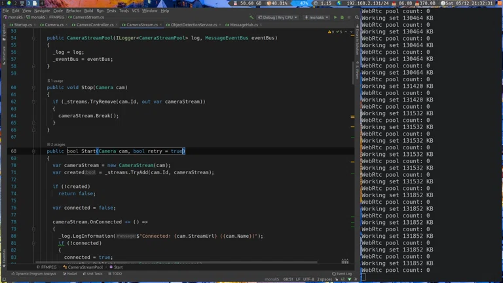The image size is (503, 283).
Task: Open IL Viewer side panel
Action: click(x=358, y=69)
